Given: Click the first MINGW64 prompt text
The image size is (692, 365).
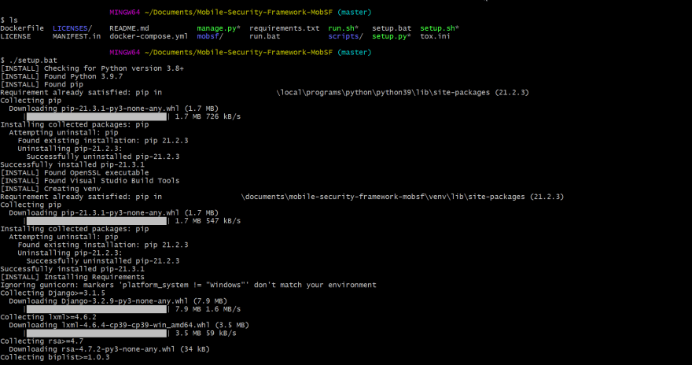Looking at the screenshot, I should coord(125,13).
